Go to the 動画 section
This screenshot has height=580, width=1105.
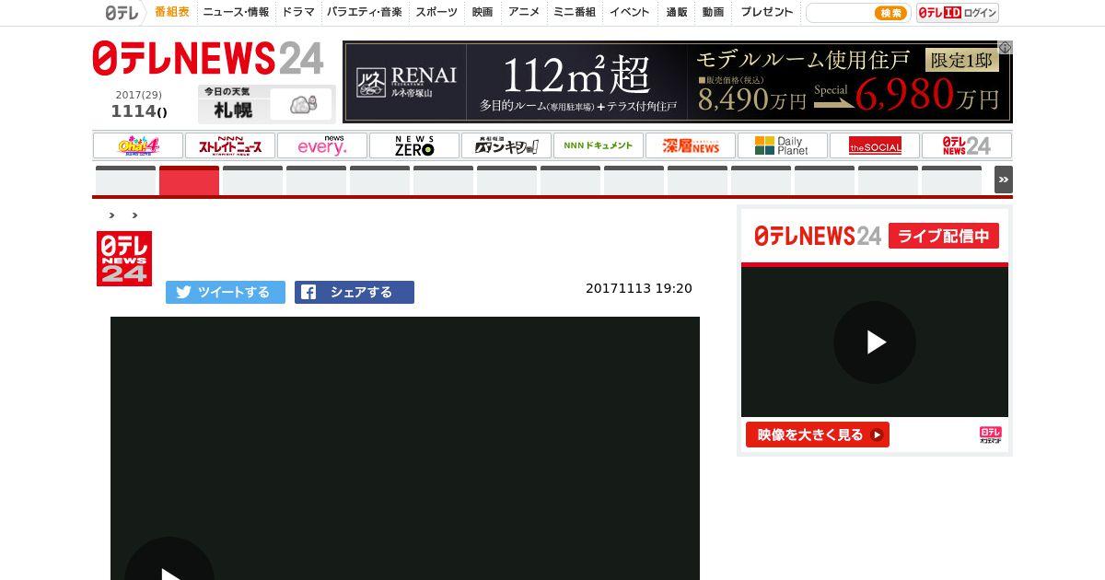coord(713,12)
